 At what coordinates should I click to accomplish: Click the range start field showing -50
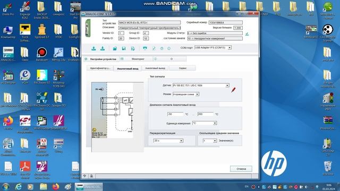175,114
